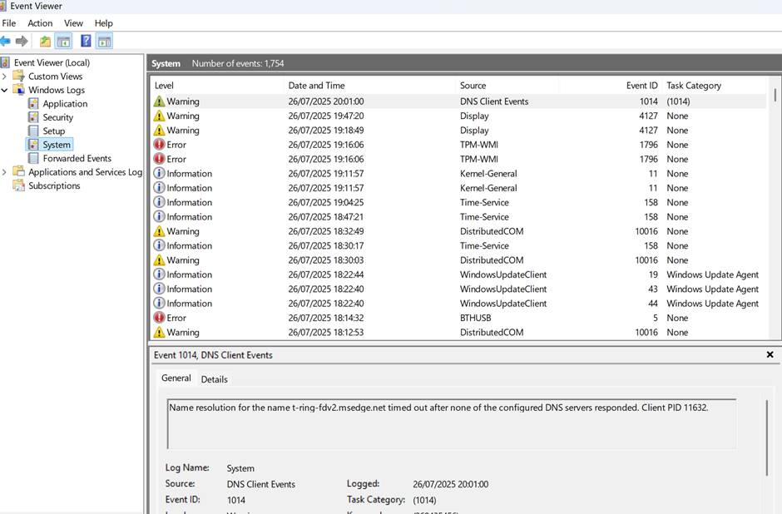Open the Setup log
This screenshot has height=514, width=782.
[54, 131]
